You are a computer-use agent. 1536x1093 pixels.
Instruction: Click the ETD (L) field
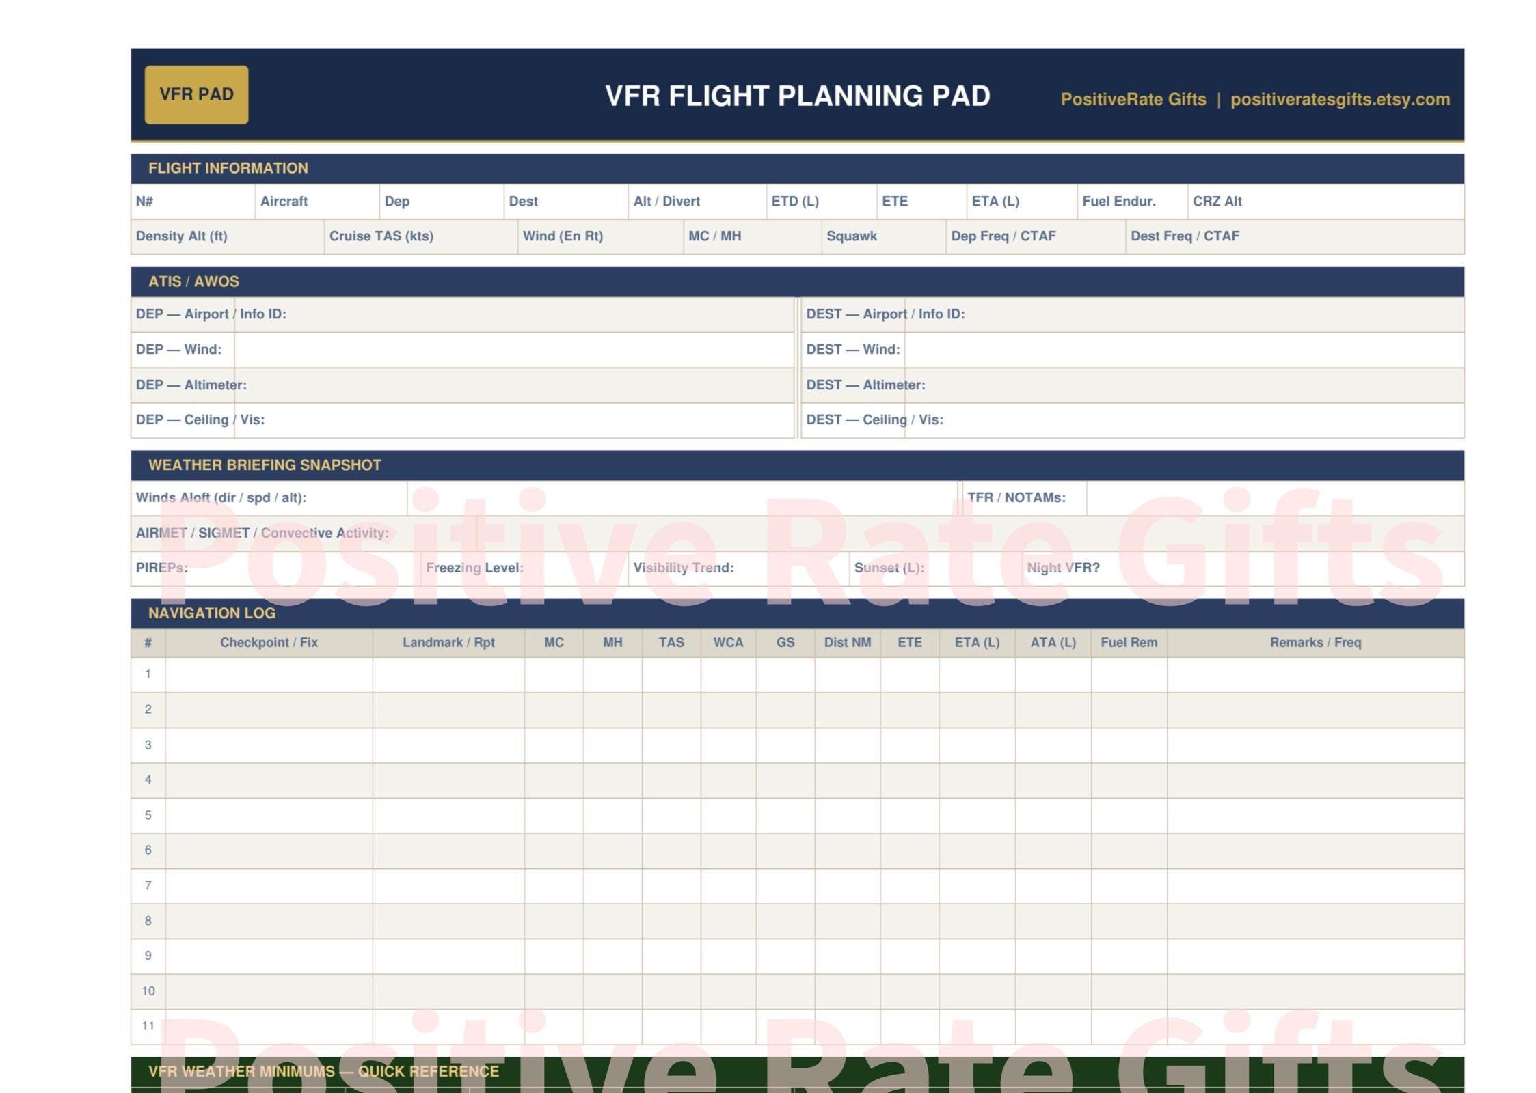click(822, 202)
